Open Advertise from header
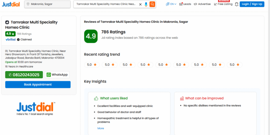 click(x=202, y=4)
